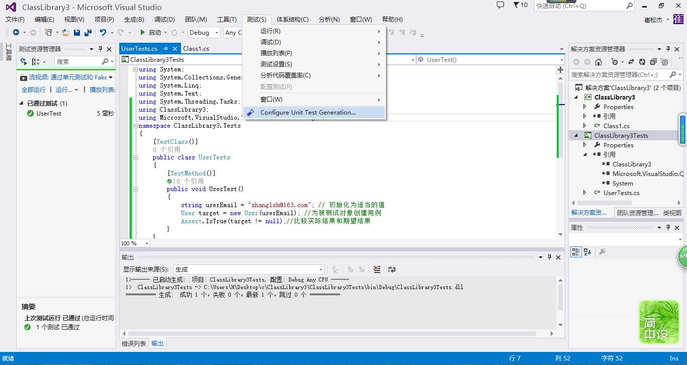Image resolution: width=687 pixels, height=365 pixels.
Task: Click the Undo toolbar icon
Action: click(103, 32)
